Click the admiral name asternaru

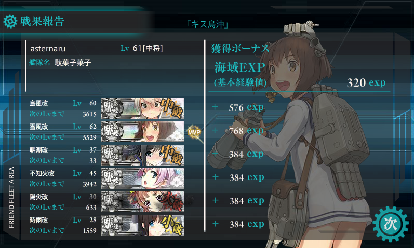coord(48,49)
